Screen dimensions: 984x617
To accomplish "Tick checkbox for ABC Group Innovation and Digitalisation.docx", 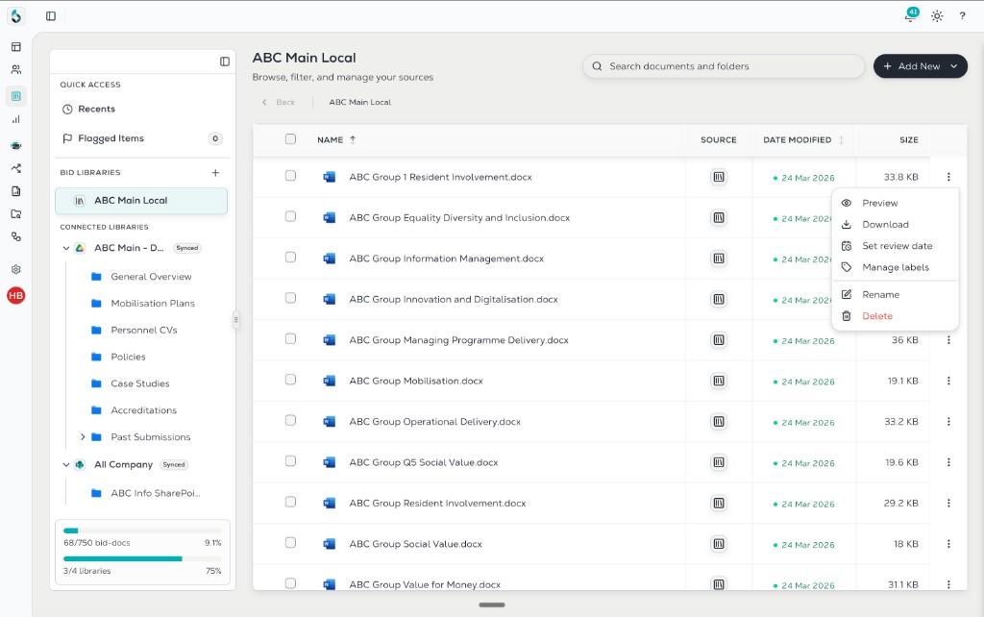I will click(290, 298).
